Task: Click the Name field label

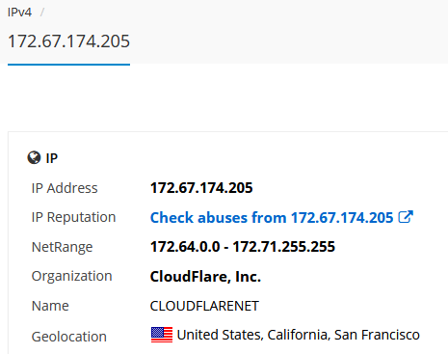Action: coord(50,306)
